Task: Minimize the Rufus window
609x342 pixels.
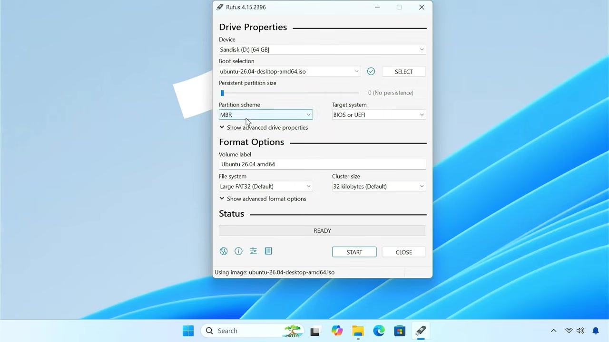Action: [377, 7]
